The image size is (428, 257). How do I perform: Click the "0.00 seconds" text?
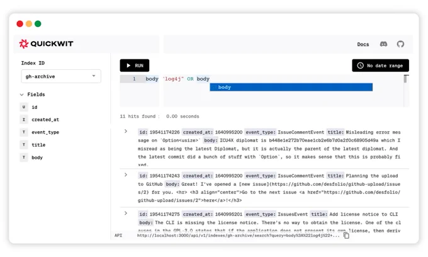point(183,117)
